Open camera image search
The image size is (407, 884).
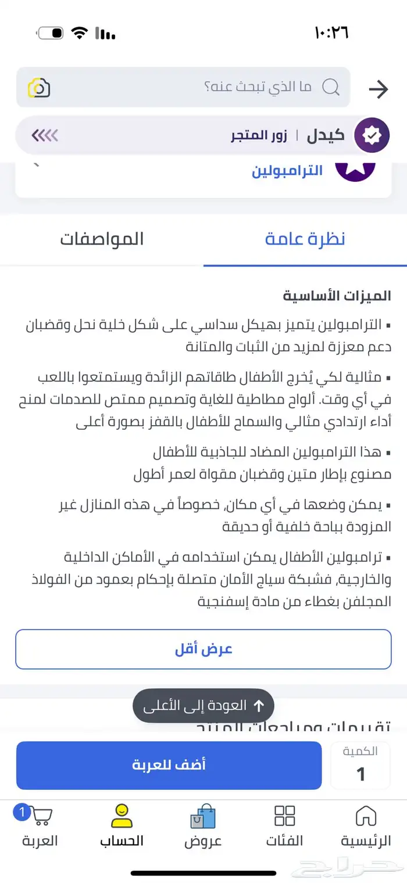(x=39, y=88)
